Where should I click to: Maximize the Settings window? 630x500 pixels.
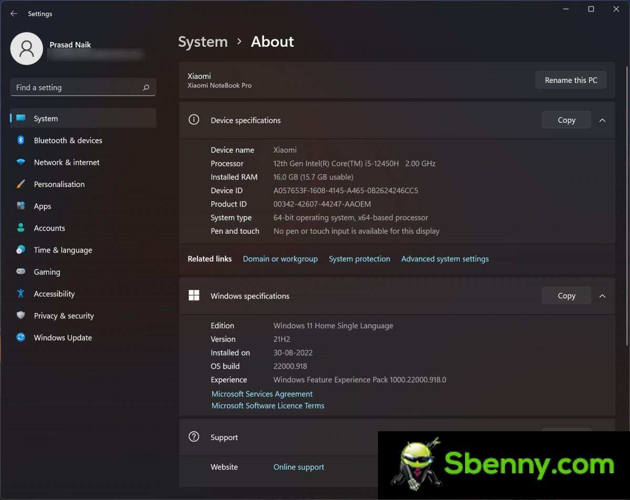591,9
